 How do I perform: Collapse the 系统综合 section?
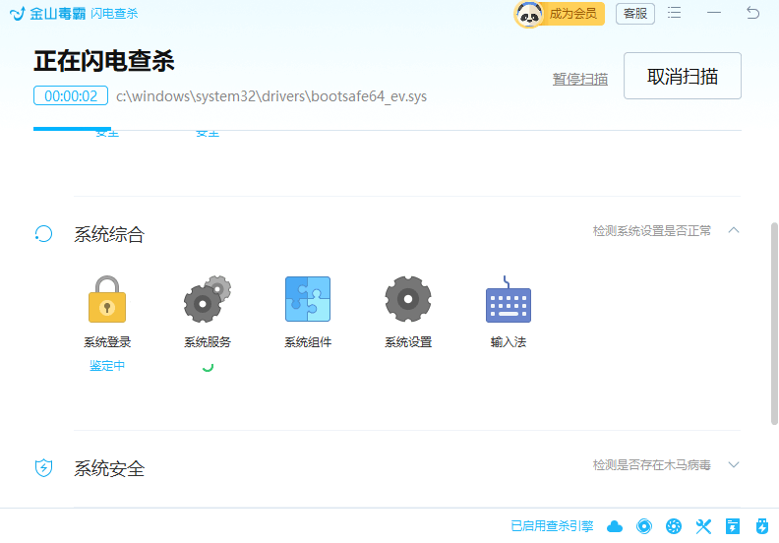click(733, 230)
